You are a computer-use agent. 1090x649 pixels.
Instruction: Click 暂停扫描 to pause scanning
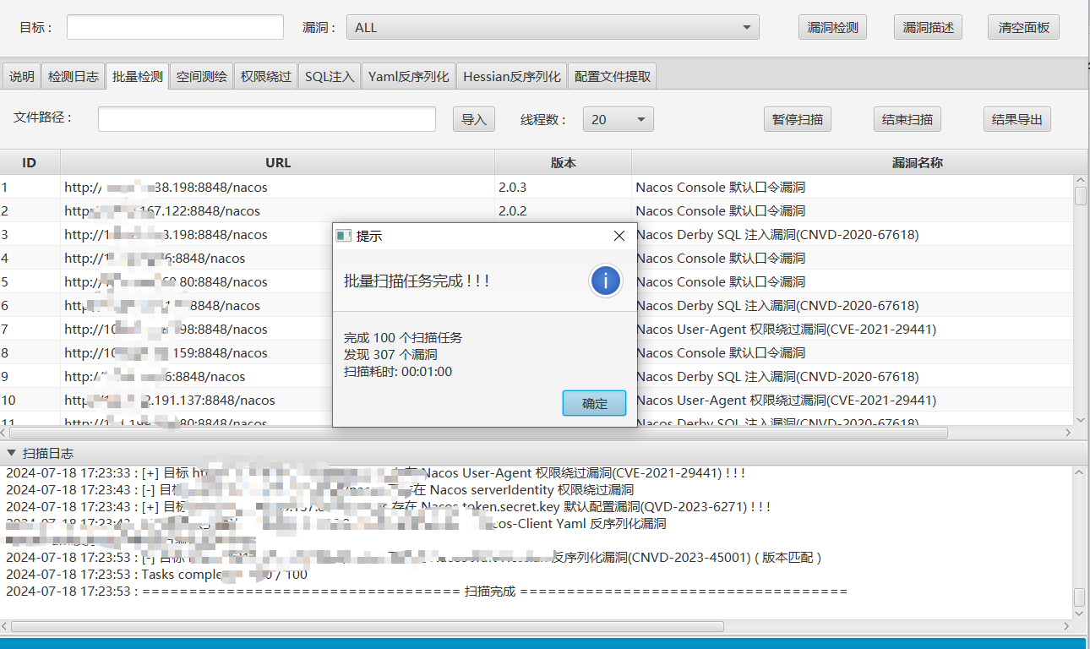click(797, 118)
